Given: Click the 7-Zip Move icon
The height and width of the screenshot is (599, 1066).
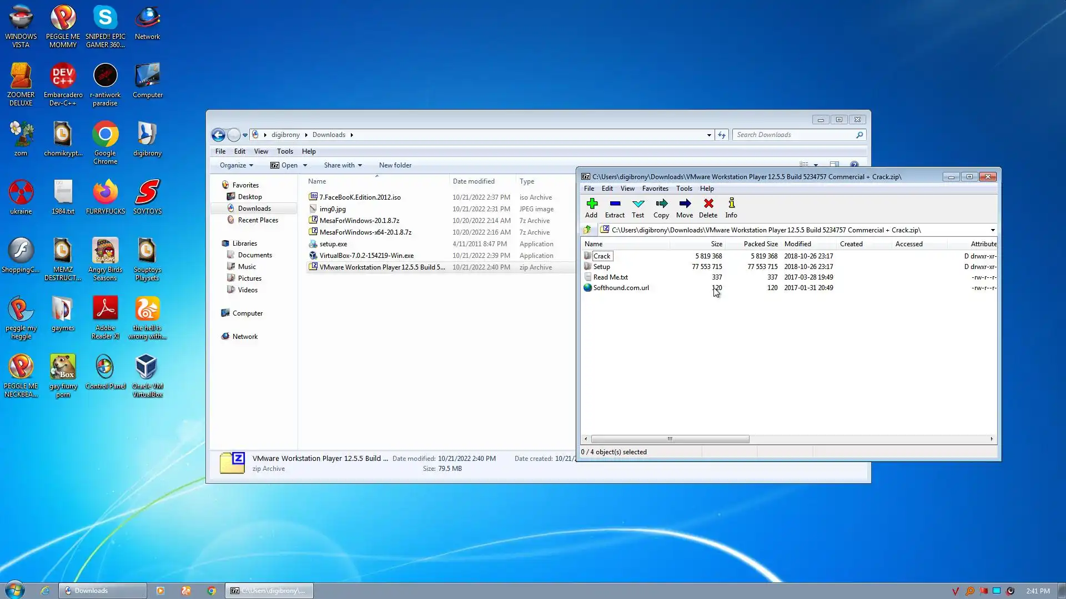Looking at the screenshot, I should pos(684,208).
